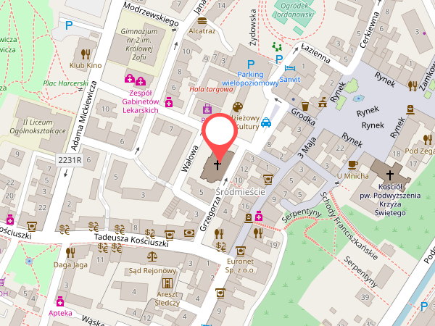Click the Parking wielopoziomowy P icon
This screenshot has height=326, width=435.
click(251, 64)
